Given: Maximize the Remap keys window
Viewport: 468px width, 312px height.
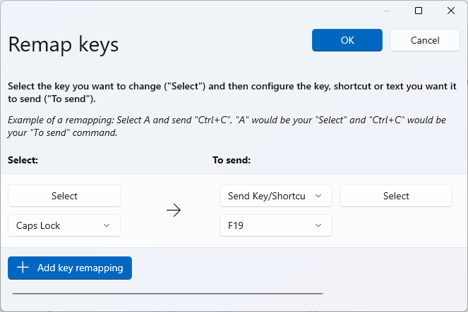Looking at the screenshot, I should 419,11.
